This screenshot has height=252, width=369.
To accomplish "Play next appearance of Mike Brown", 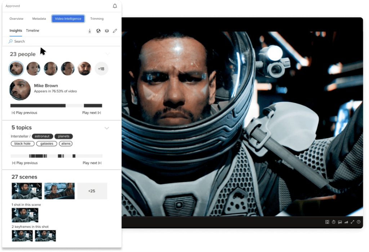I will point(92,113).
